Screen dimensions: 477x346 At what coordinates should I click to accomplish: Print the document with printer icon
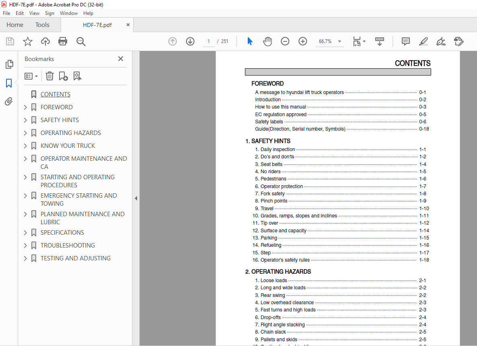[x=63, y=41]
